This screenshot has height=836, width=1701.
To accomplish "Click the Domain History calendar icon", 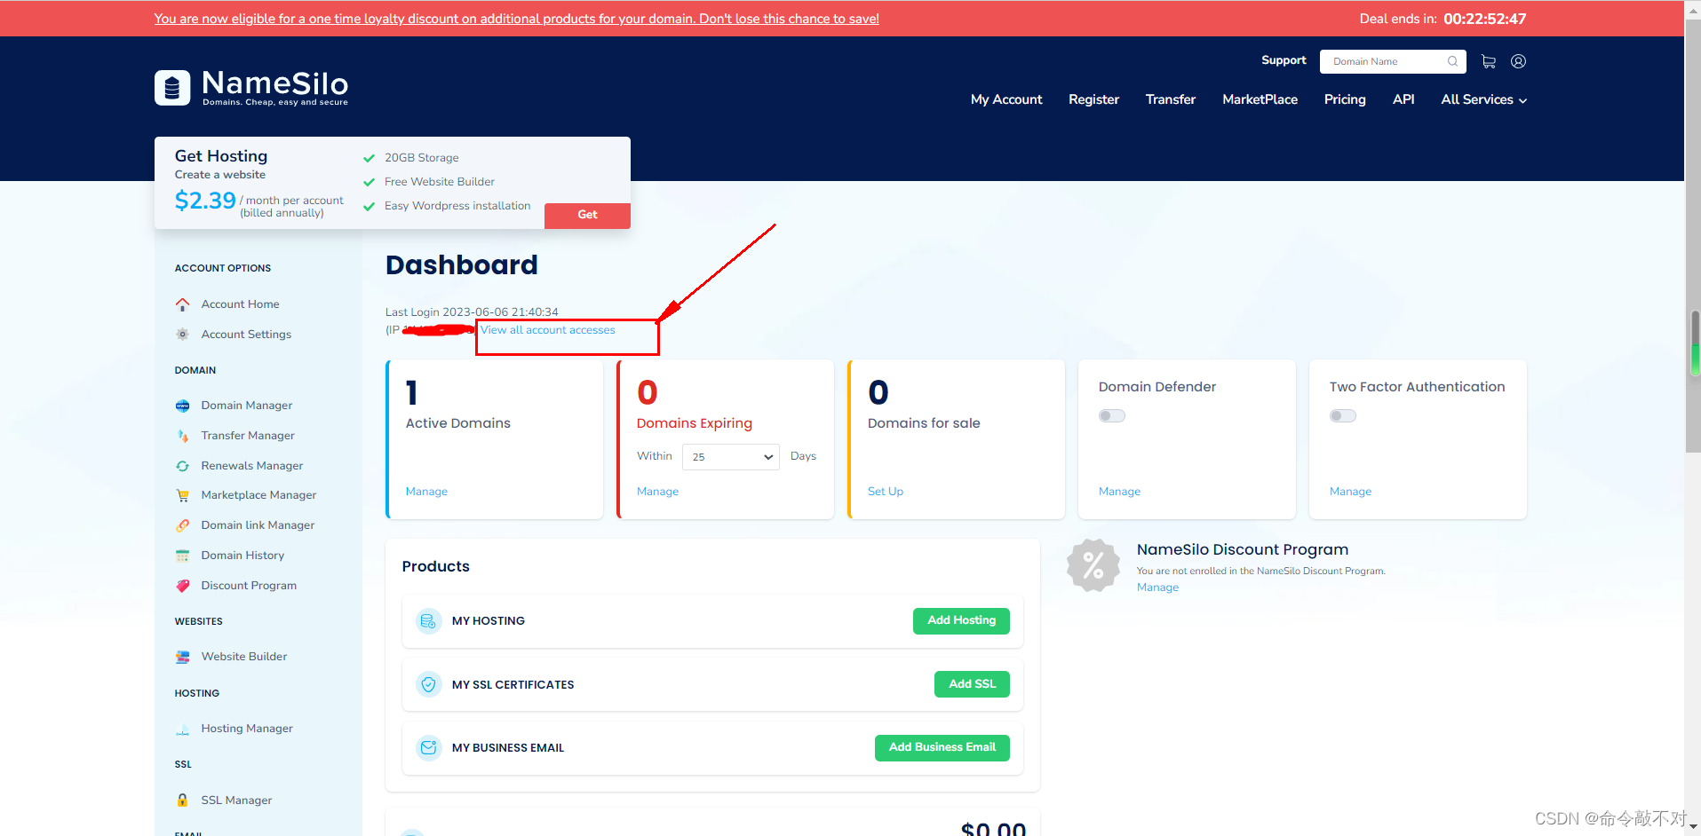I will pyautogui.click(x=182, y=556).
